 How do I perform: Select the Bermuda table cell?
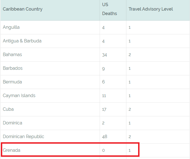point(12,82)
